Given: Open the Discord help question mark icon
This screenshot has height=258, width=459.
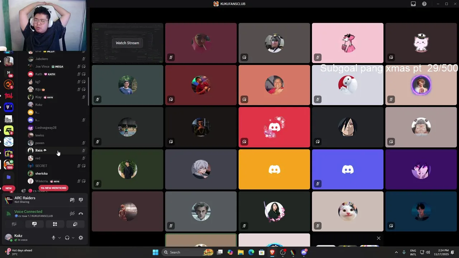Looking at the screenshot, I should [424, 4].
